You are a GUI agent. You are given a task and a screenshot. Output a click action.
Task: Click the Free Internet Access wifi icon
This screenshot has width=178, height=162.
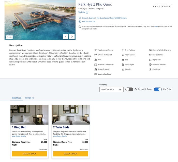click(x=95, y=50)
